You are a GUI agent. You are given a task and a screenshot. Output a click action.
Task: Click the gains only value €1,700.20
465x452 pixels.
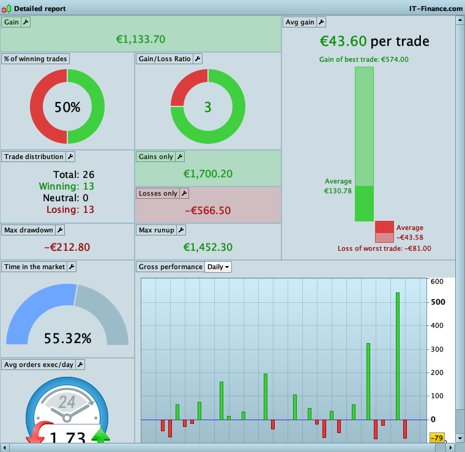pyautogui.click(x=208, y=174)
